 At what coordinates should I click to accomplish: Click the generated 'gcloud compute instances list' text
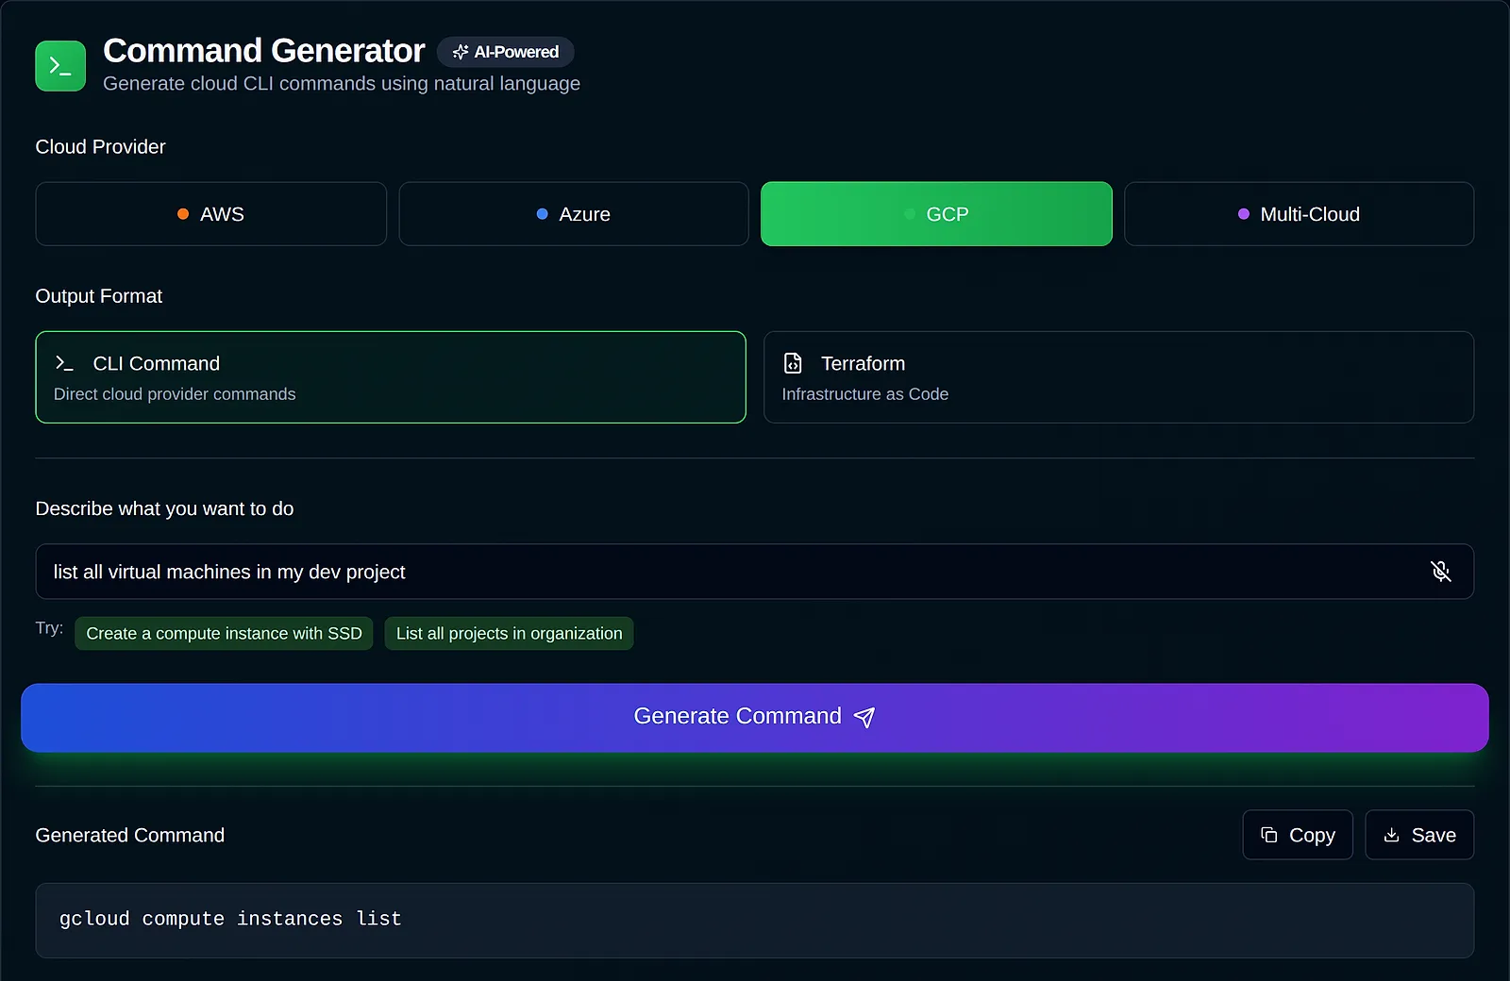coord(230,919)
